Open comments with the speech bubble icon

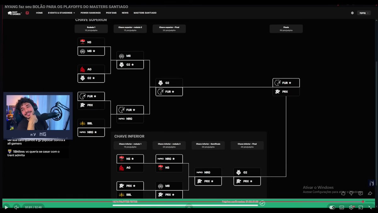tap(361, 193)
